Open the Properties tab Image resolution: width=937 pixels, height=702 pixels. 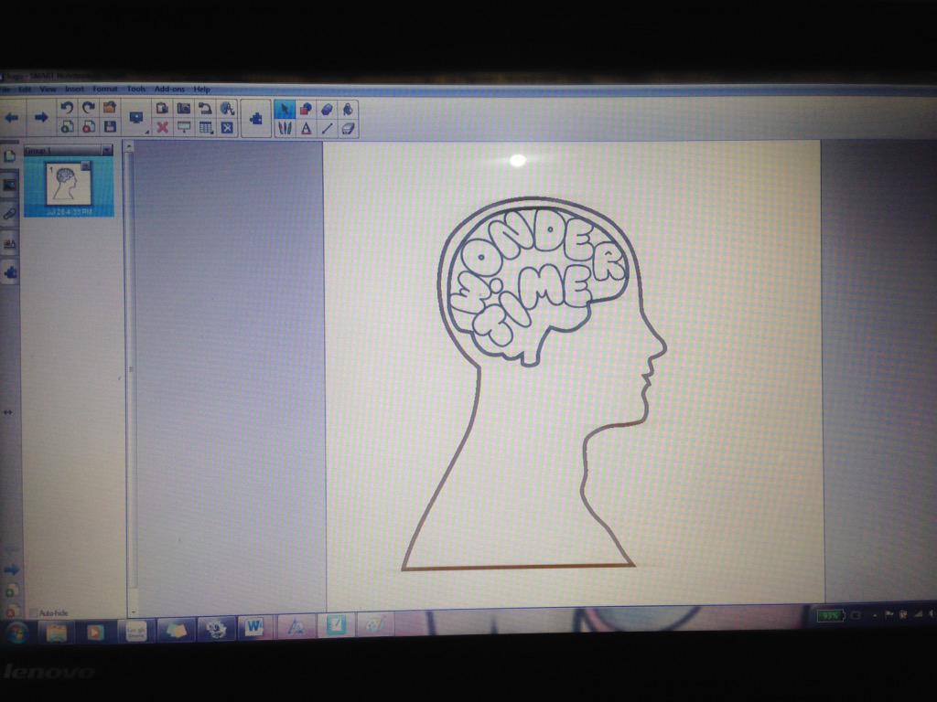[x=9, y=243]
